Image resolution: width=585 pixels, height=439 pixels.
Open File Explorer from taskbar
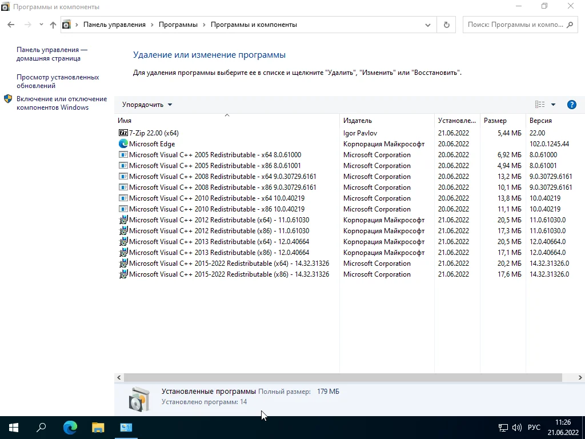(98, 428)
